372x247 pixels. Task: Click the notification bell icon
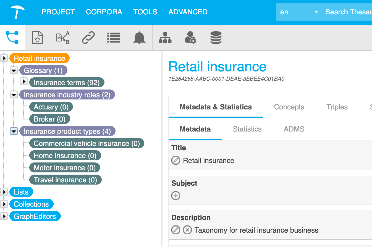(x=139, y=38)
